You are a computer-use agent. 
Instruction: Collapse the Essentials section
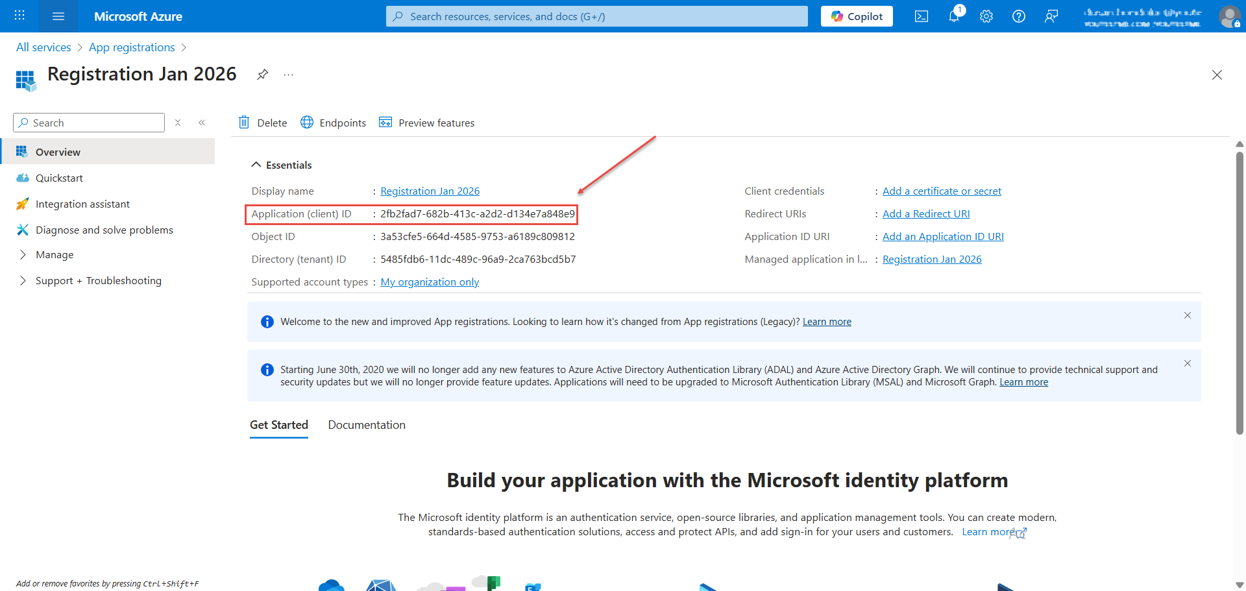[x=256, y=165]
